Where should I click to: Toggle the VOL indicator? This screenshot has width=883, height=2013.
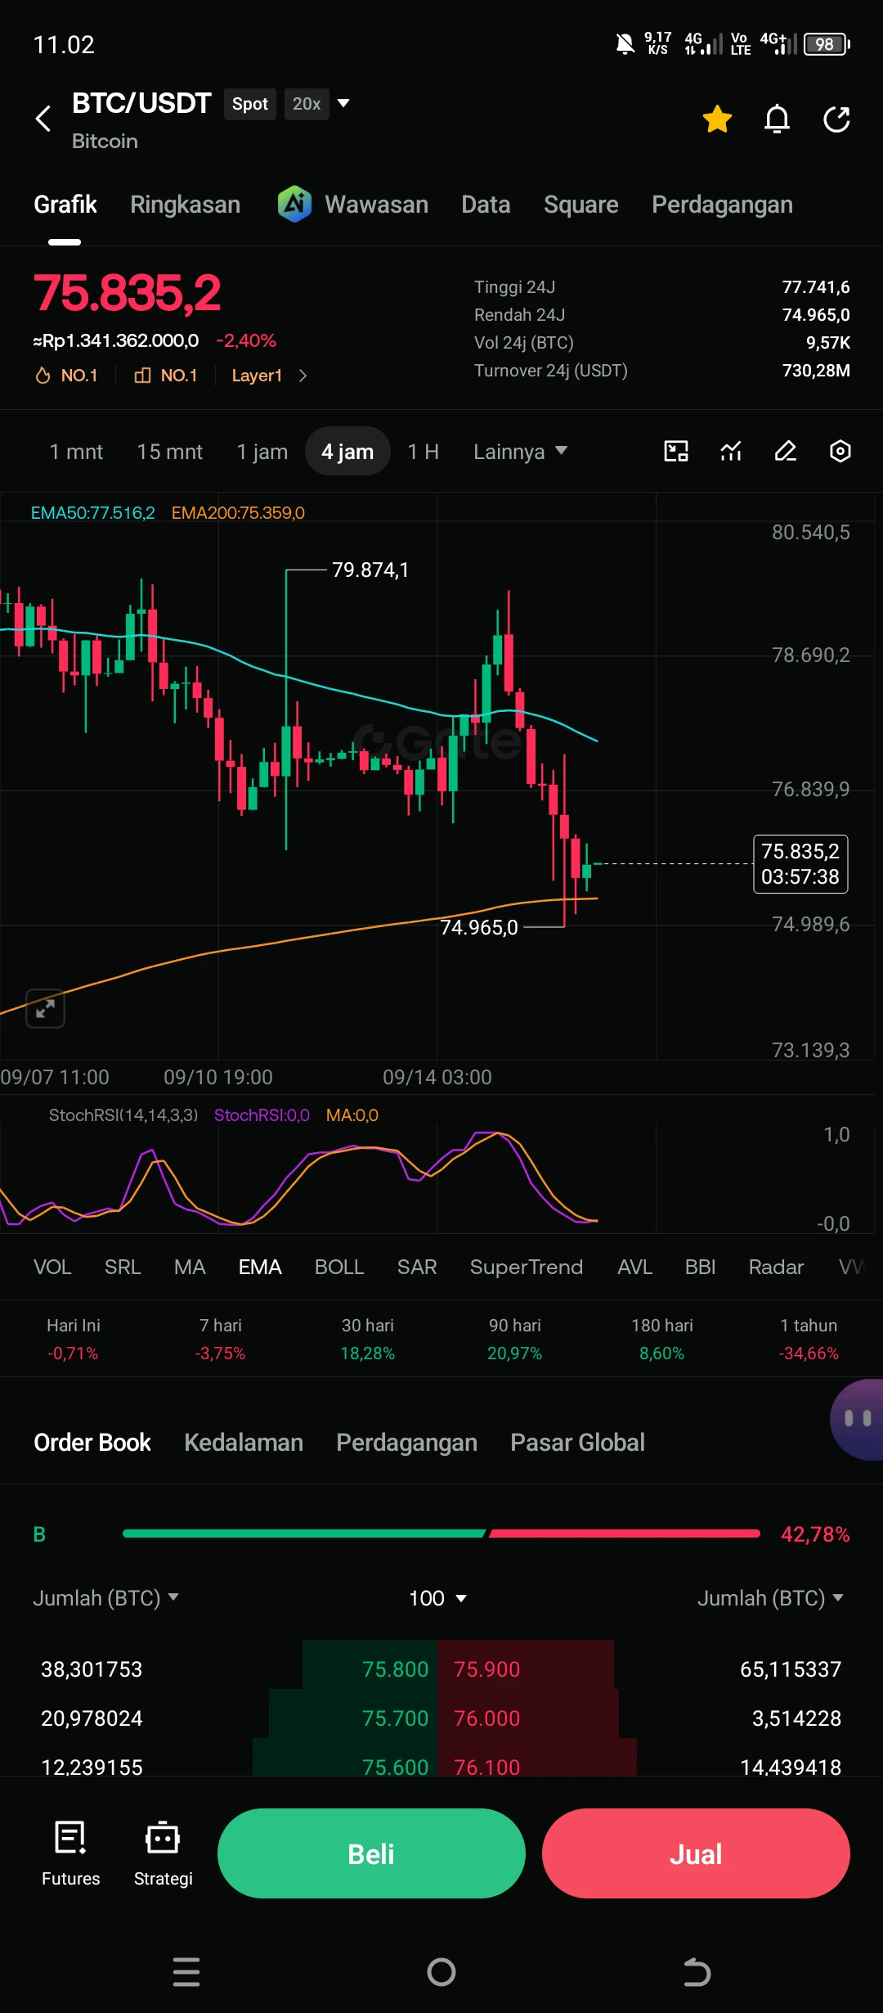pos(52,1267)
